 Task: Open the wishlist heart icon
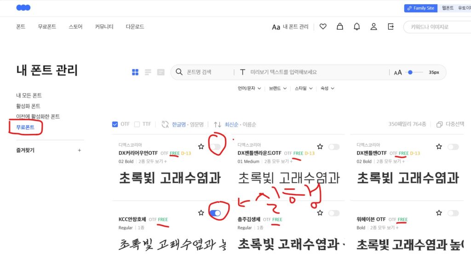pyautogui.click(x=323, y=26)
